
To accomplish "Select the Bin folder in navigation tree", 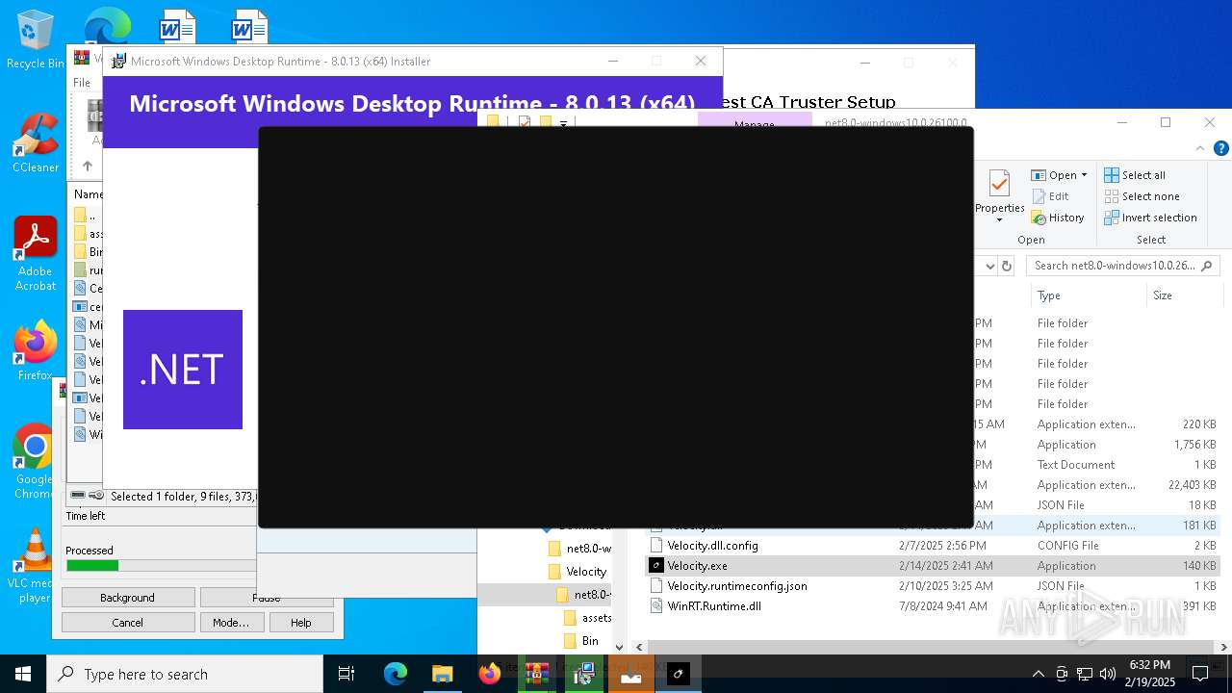I will click(581, 641).
